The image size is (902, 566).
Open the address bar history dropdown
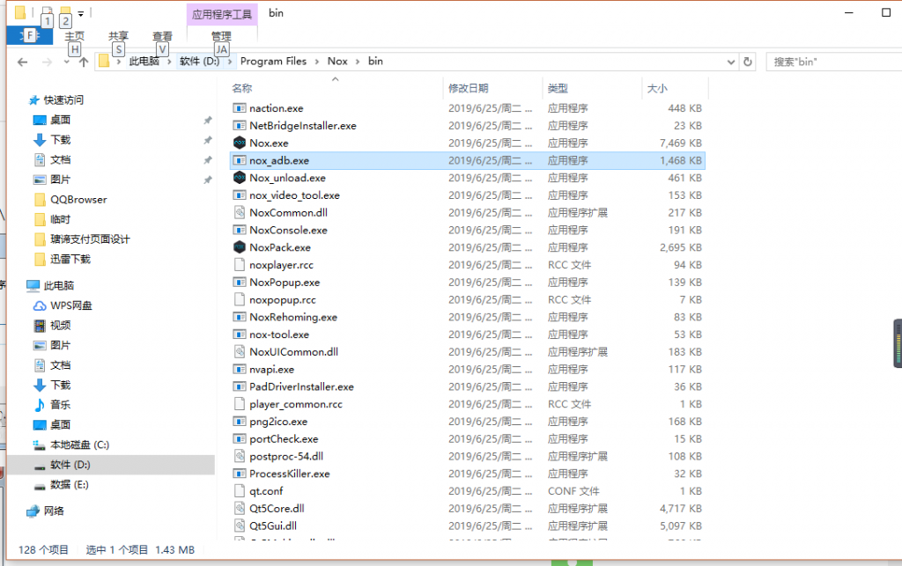pos(730,62)
